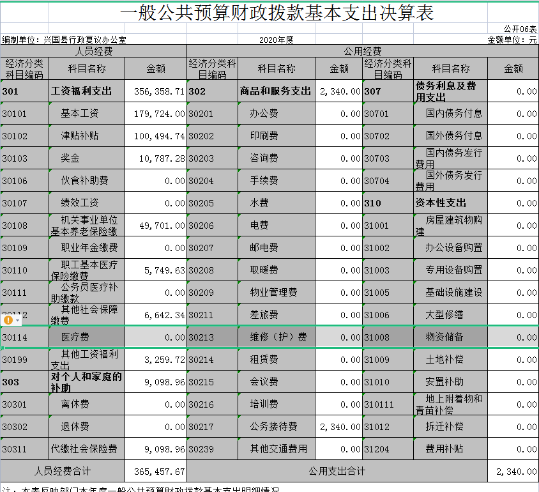Click the 资本性支出 cell
This screenshot has width=539, height=492.
(x=450, y=203)
